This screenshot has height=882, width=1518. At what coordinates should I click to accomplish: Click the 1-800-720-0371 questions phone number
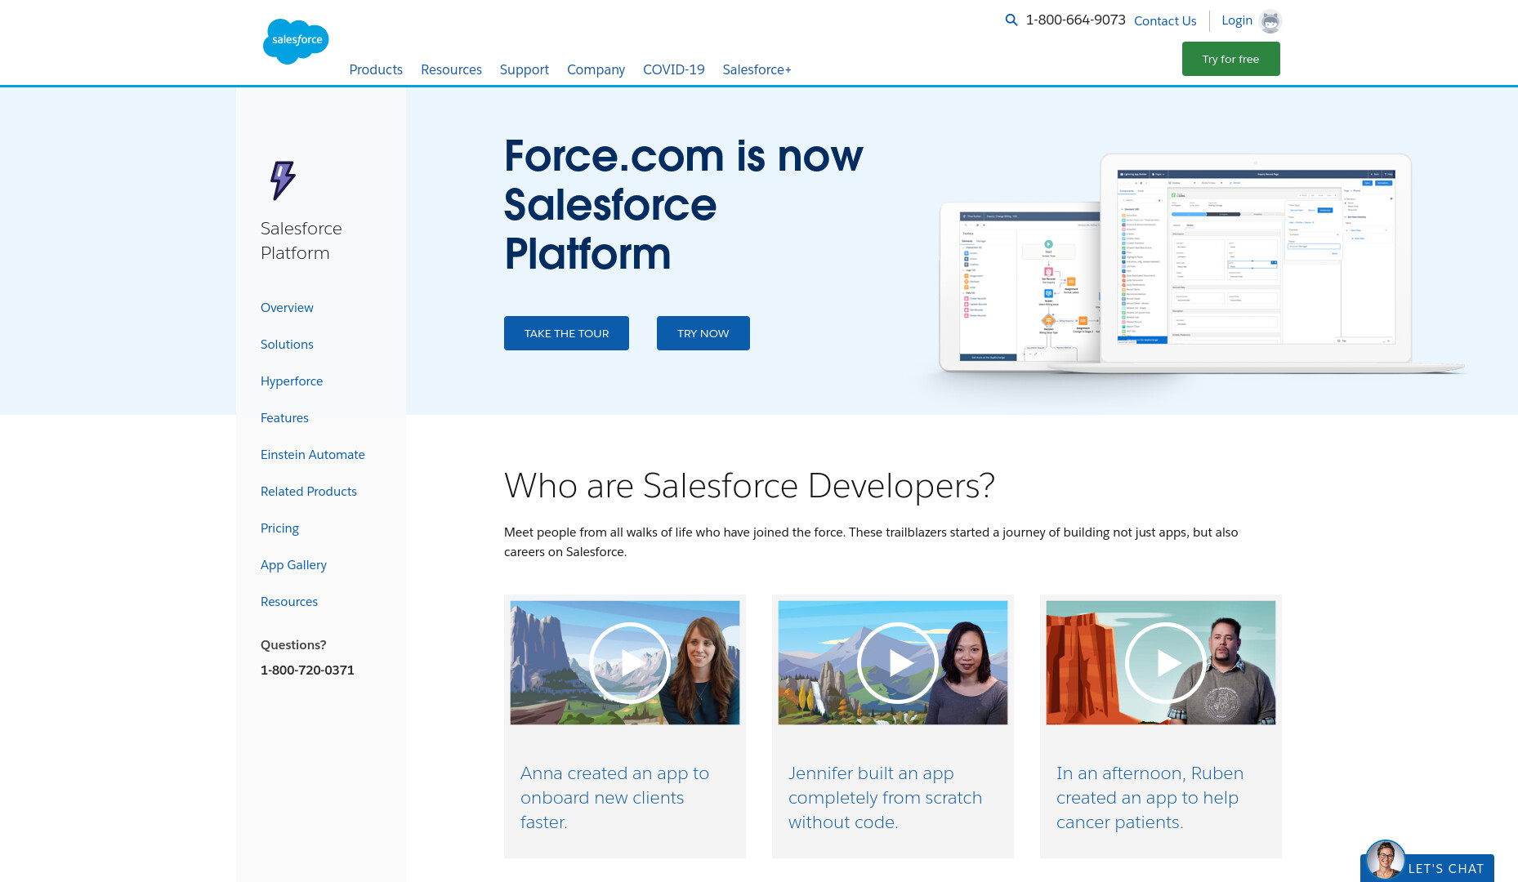pos(307,670)
